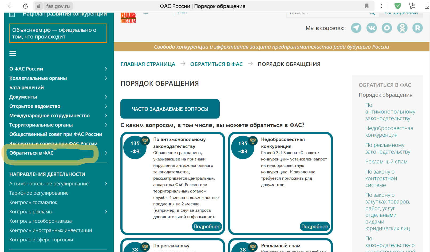This screenshot has width=430, height=252.
Task: Open the Rutube social icon
Action: click(x=417, y=28)
